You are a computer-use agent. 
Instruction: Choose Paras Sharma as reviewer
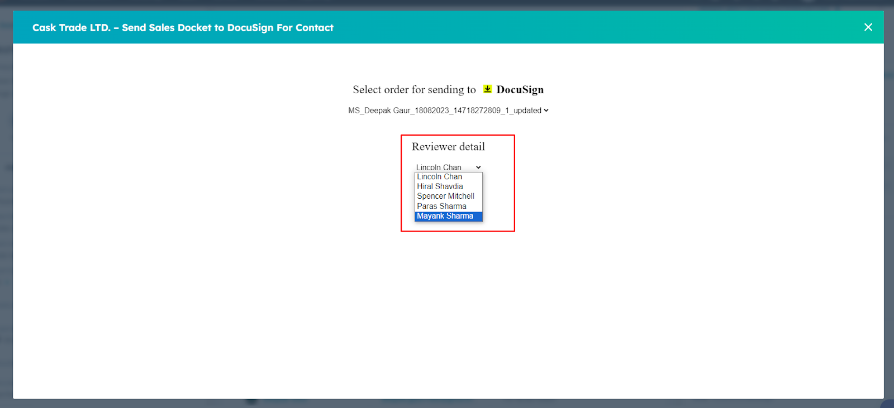pyautogui.click(x=448, y=207)
